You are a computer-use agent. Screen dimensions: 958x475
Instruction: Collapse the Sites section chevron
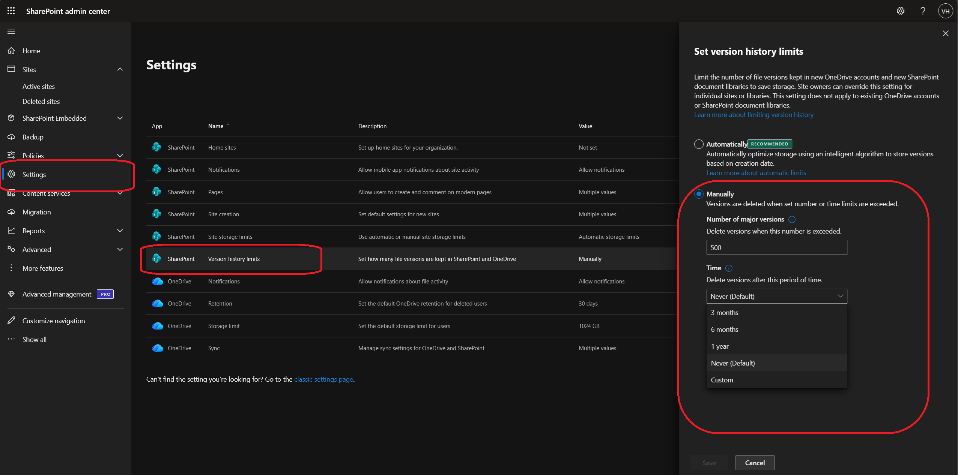[x=120, y=69]
